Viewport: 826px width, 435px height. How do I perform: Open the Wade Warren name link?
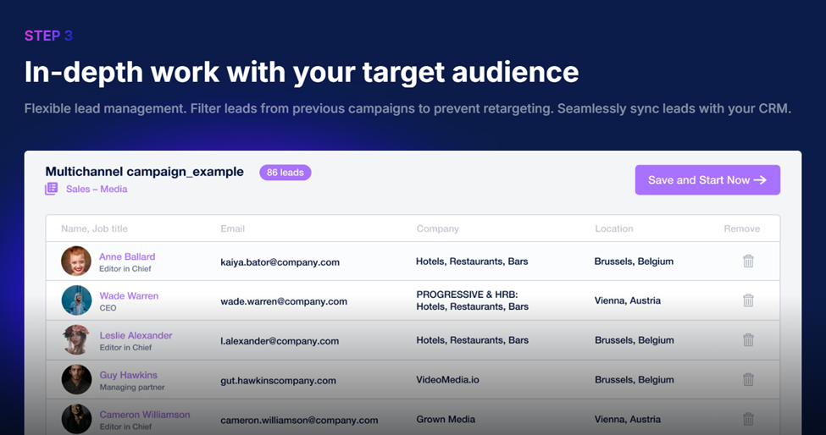(x=129, y=296)
